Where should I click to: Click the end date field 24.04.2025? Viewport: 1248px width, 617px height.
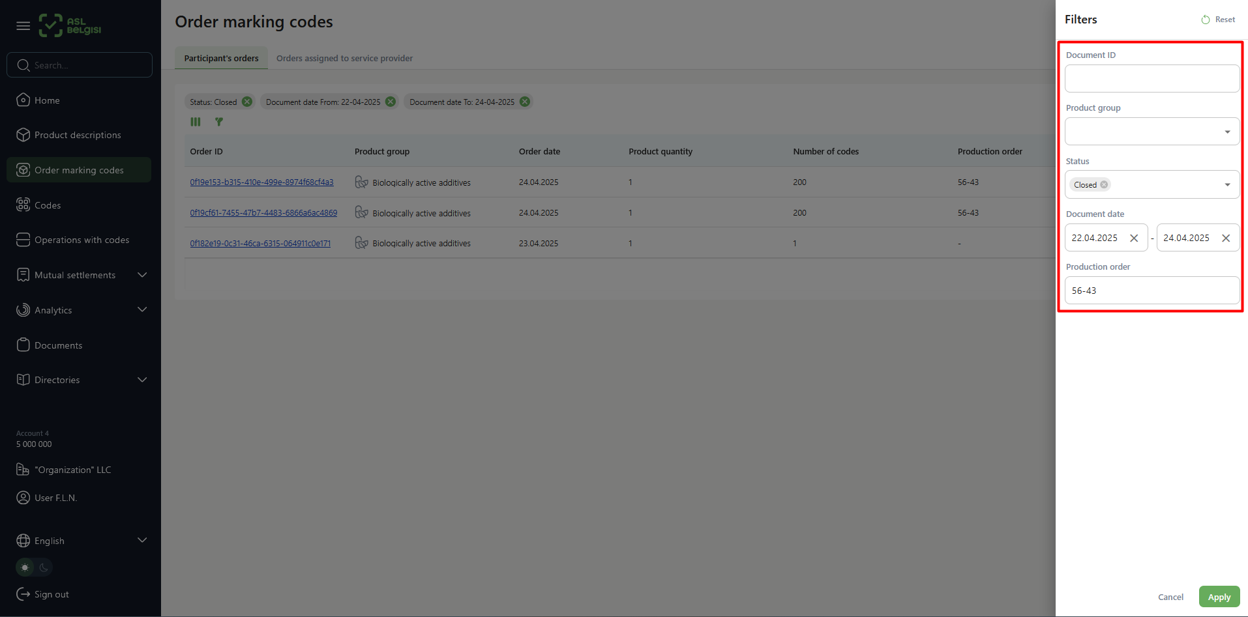tap(1198, 238)
